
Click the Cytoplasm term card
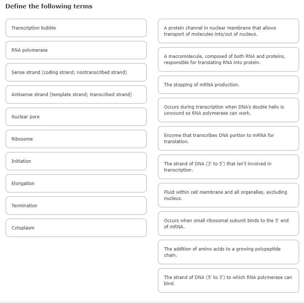(x=76, y=228)
